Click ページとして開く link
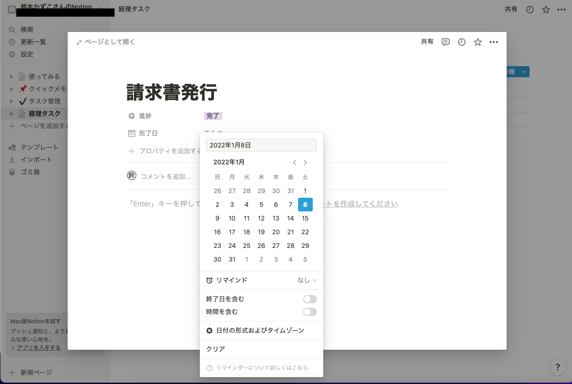The height and width of the screenshot is (384, 572). click(110, 42)
